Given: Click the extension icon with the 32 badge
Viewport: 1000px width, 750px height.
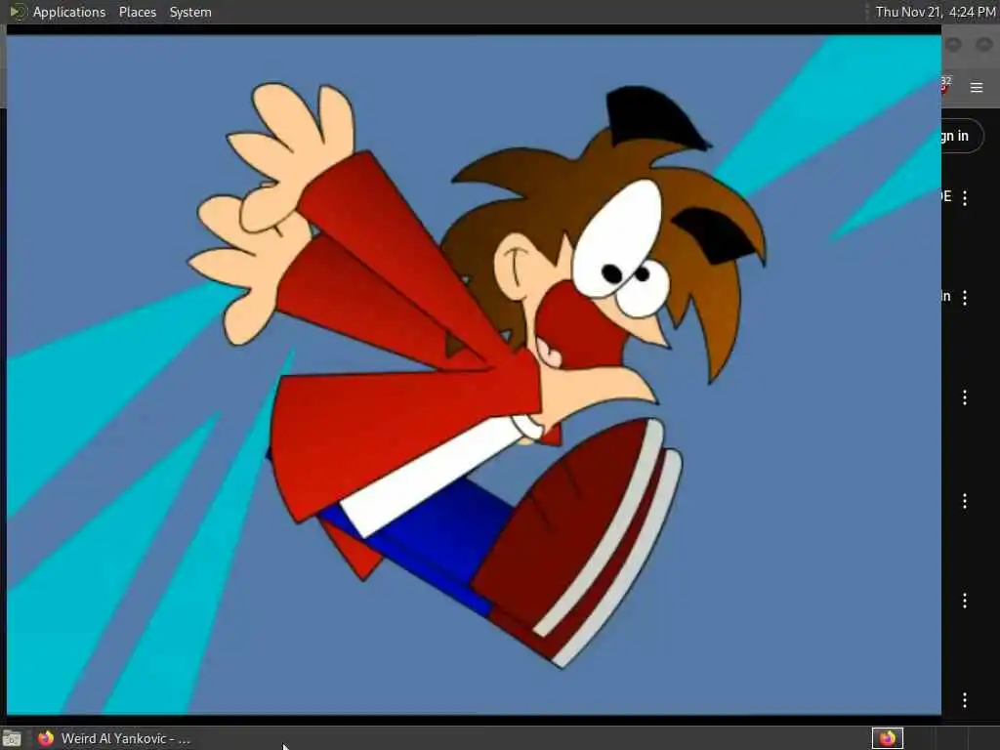Looking at the screenshot, I should pos(944,85).
